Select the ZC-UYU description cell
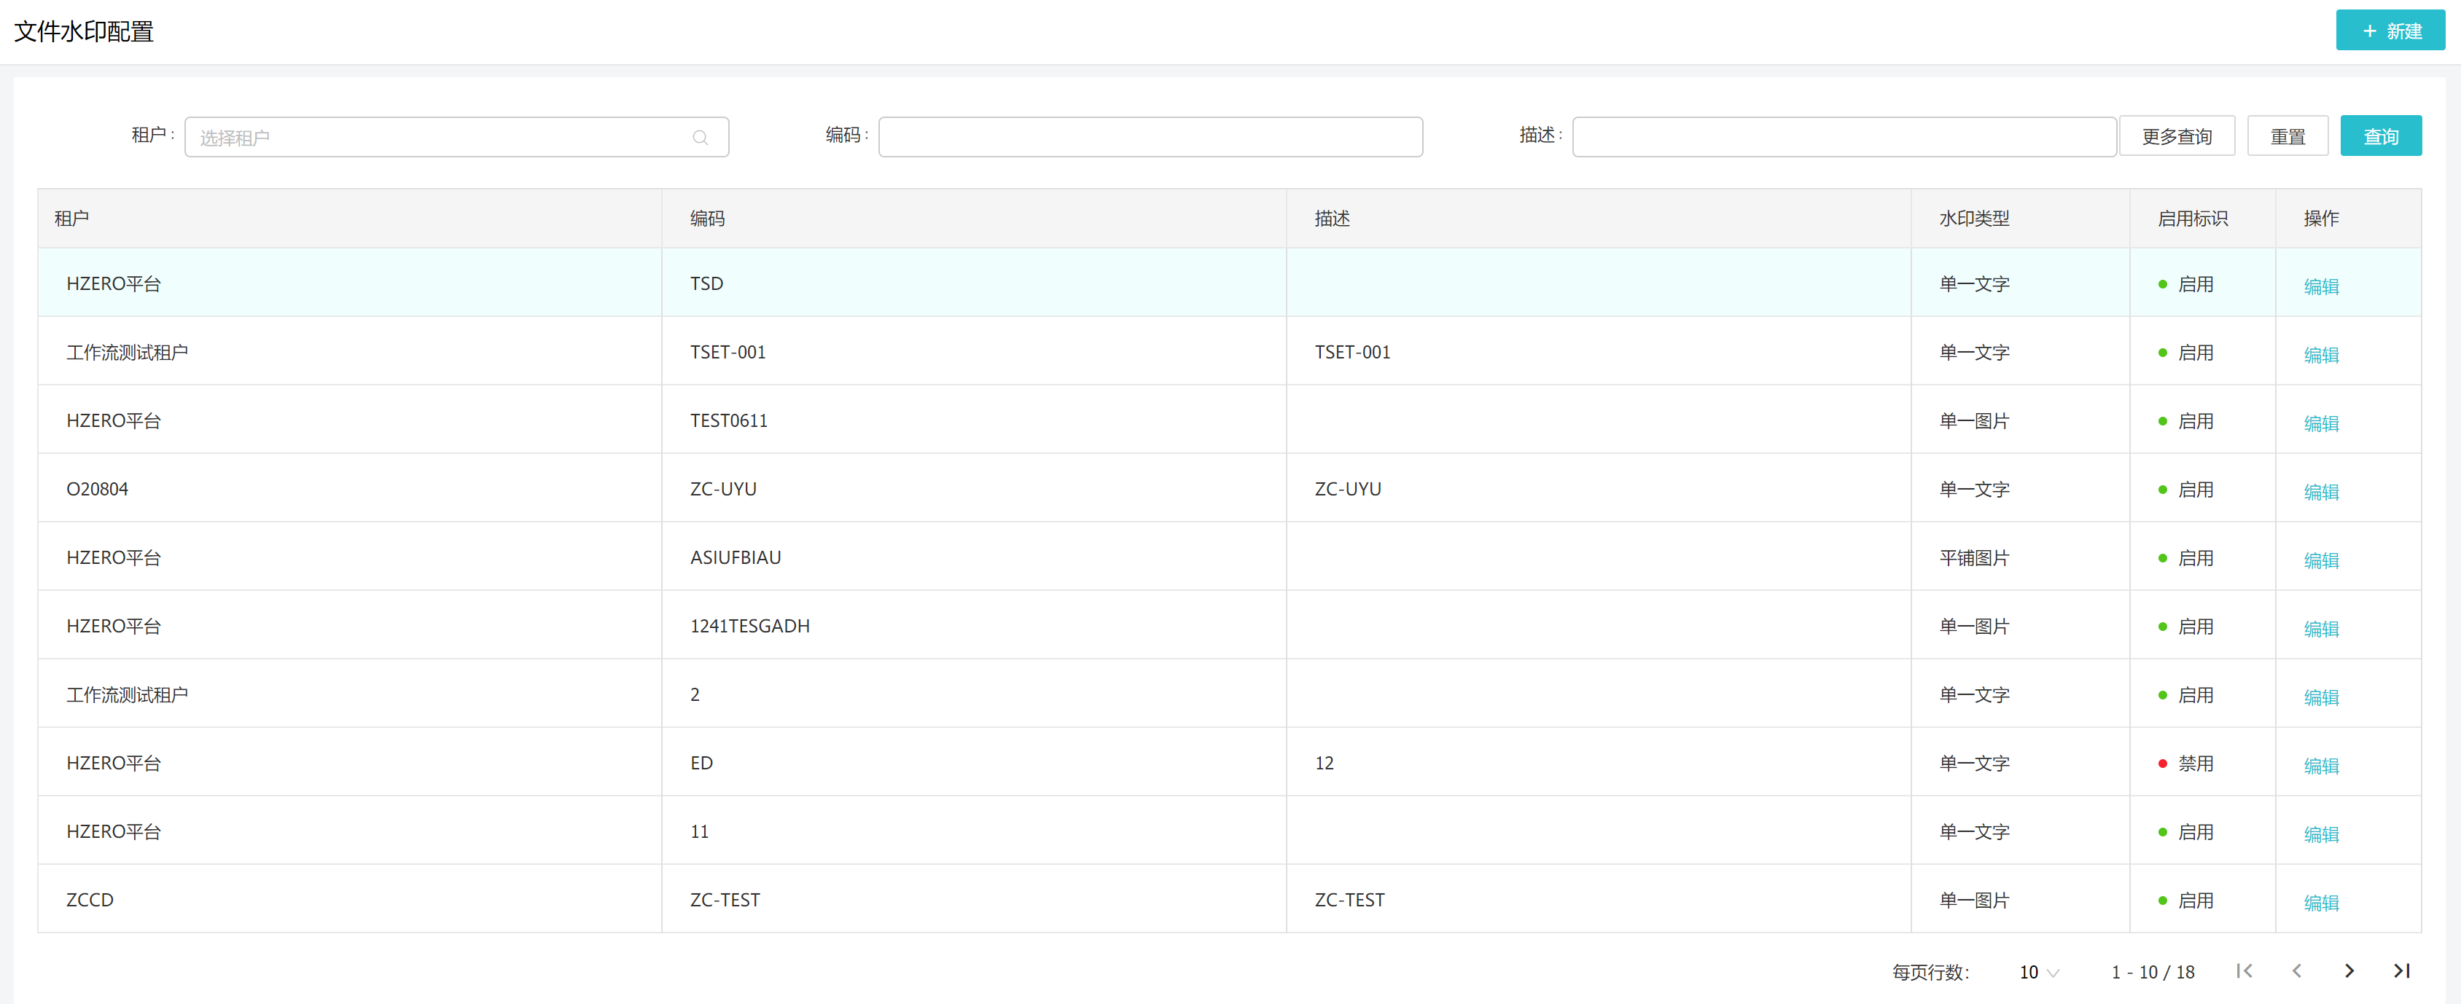Viewport: 2461px width, 1004px height. click(1599, 488)
